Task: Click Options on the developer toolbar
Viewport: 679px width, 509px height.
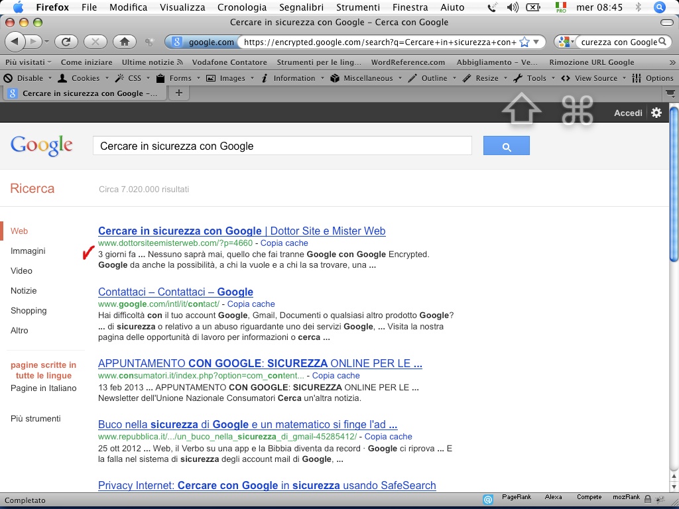Action: [653, 78]
